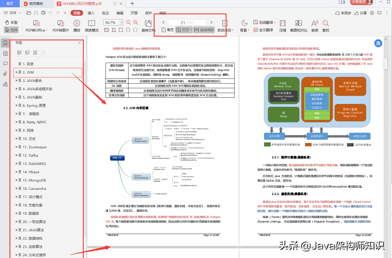Switch to 单页 single-page view
392x258 pixels.
click(x=168, y=30)
